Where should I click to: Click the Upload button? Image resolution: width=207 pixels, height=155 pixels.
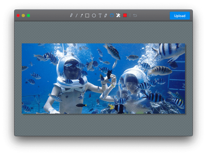180,16
